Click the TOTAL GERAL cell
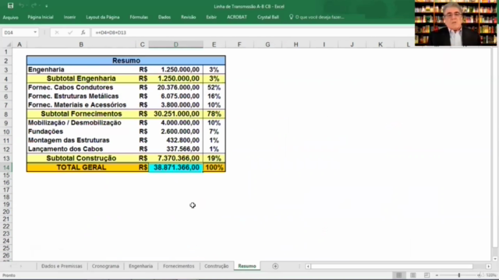Screen dimensions: 499x280 coord(81,167)
